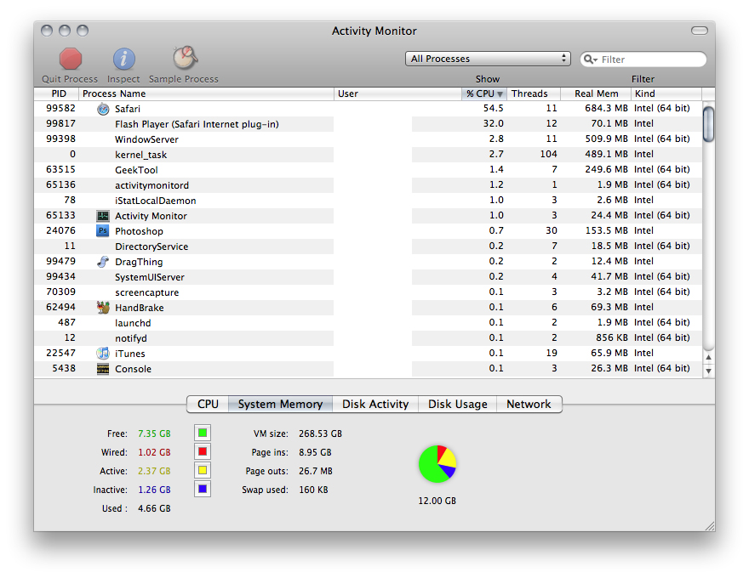Click the Activity Monitor app icon in list
This screenshot has width=749, height=578.
tap(103, 216)
